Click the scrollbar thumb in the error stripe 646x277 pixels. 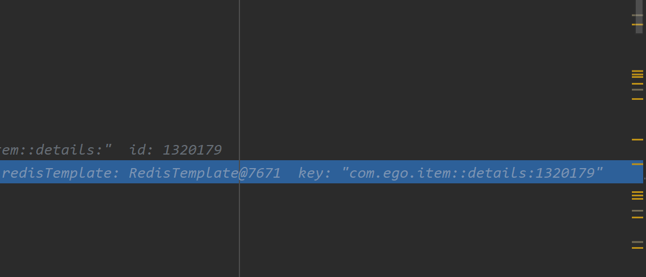(x=639, y=16)
